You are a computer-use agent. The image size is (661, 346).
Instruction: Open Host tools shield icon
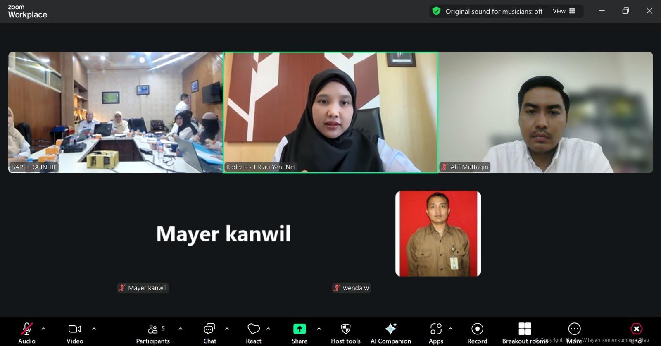point(346,329)
